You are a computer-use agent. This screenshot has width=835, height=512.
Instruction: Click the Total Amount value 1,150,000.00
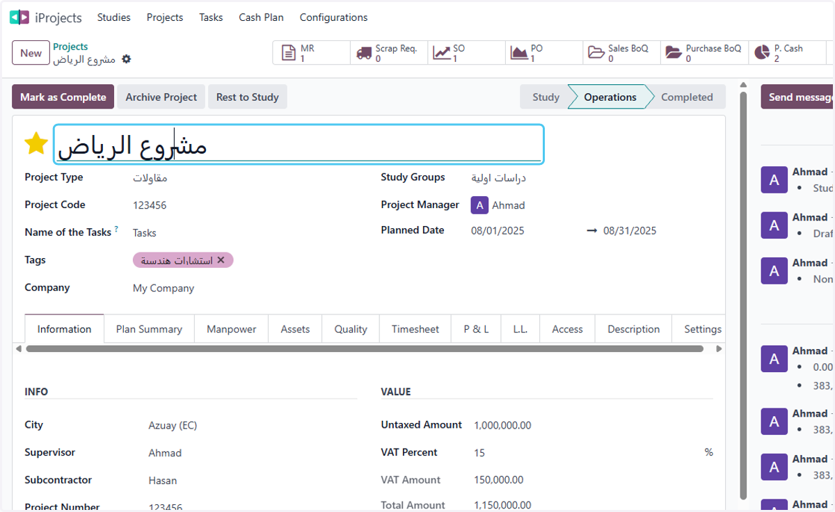click(502, 505)
